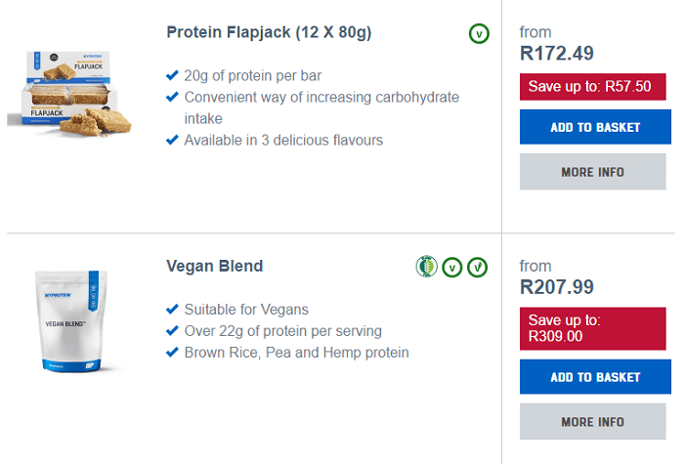The height and width of the screenshot is (464, 684).
Task: Click the gluten-free wheat icon for Vegan Blend
Action: click(x=426, y=266)
